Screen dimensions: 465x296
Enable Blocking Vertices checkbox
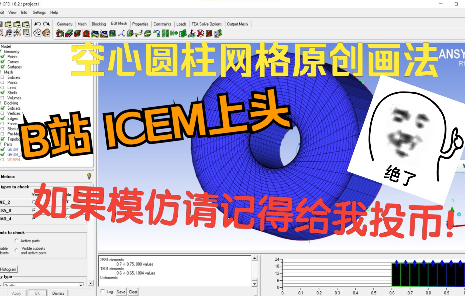(x=2, y=113)
